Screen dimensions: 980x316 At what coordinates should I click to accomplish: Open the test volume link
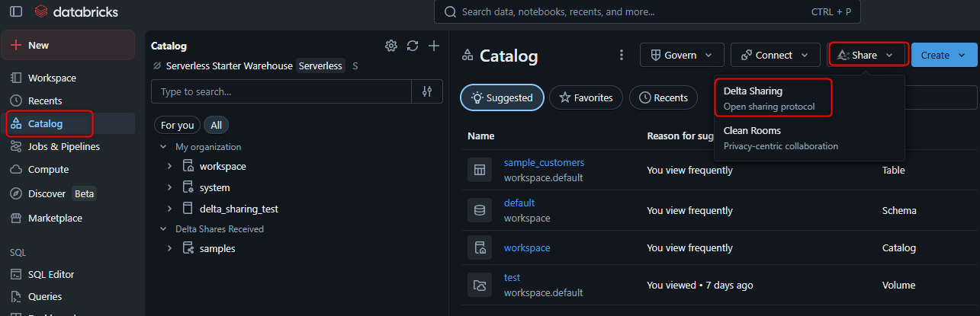click(x=512, y=277)
